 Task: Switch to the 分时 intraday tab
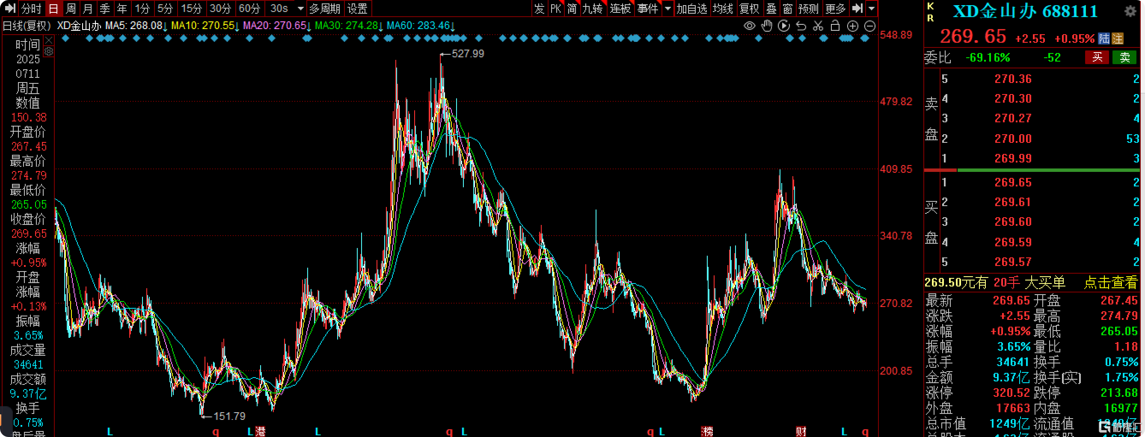31,8
